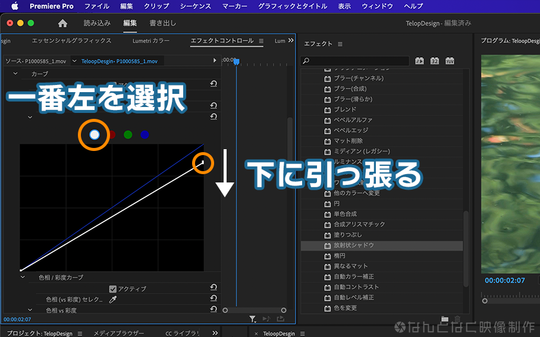Click the play audio only icon

click(x=266, y=319)
